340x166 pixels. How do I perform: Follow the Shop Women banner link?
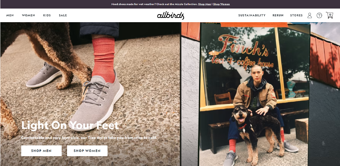[221, 4]
